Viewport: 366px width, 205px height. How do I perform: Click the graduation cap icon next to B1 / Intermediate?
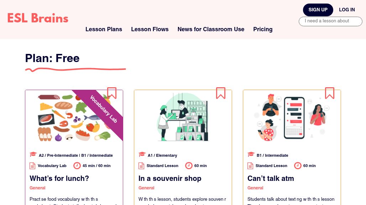click(251, 154)
